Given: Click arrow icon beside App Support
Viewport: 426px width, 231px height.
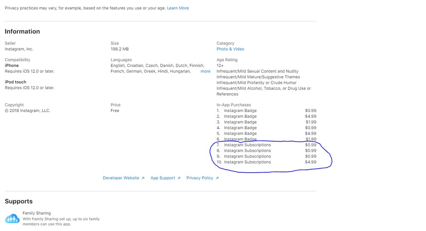Looking at the screenshot, I should (179, 178).
